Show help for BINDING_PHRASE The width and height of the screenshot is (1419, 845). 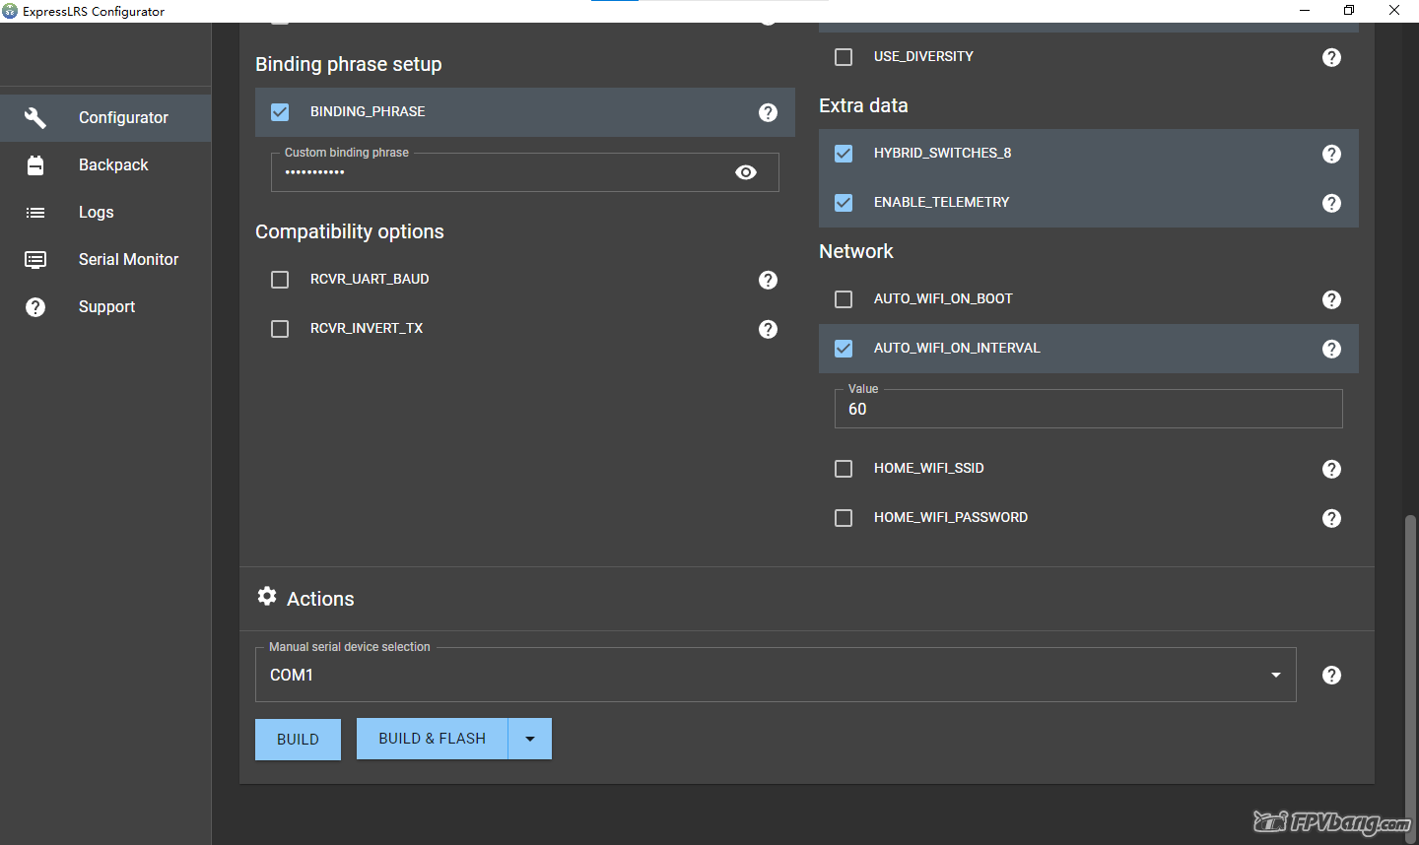(x=769, y=112)
